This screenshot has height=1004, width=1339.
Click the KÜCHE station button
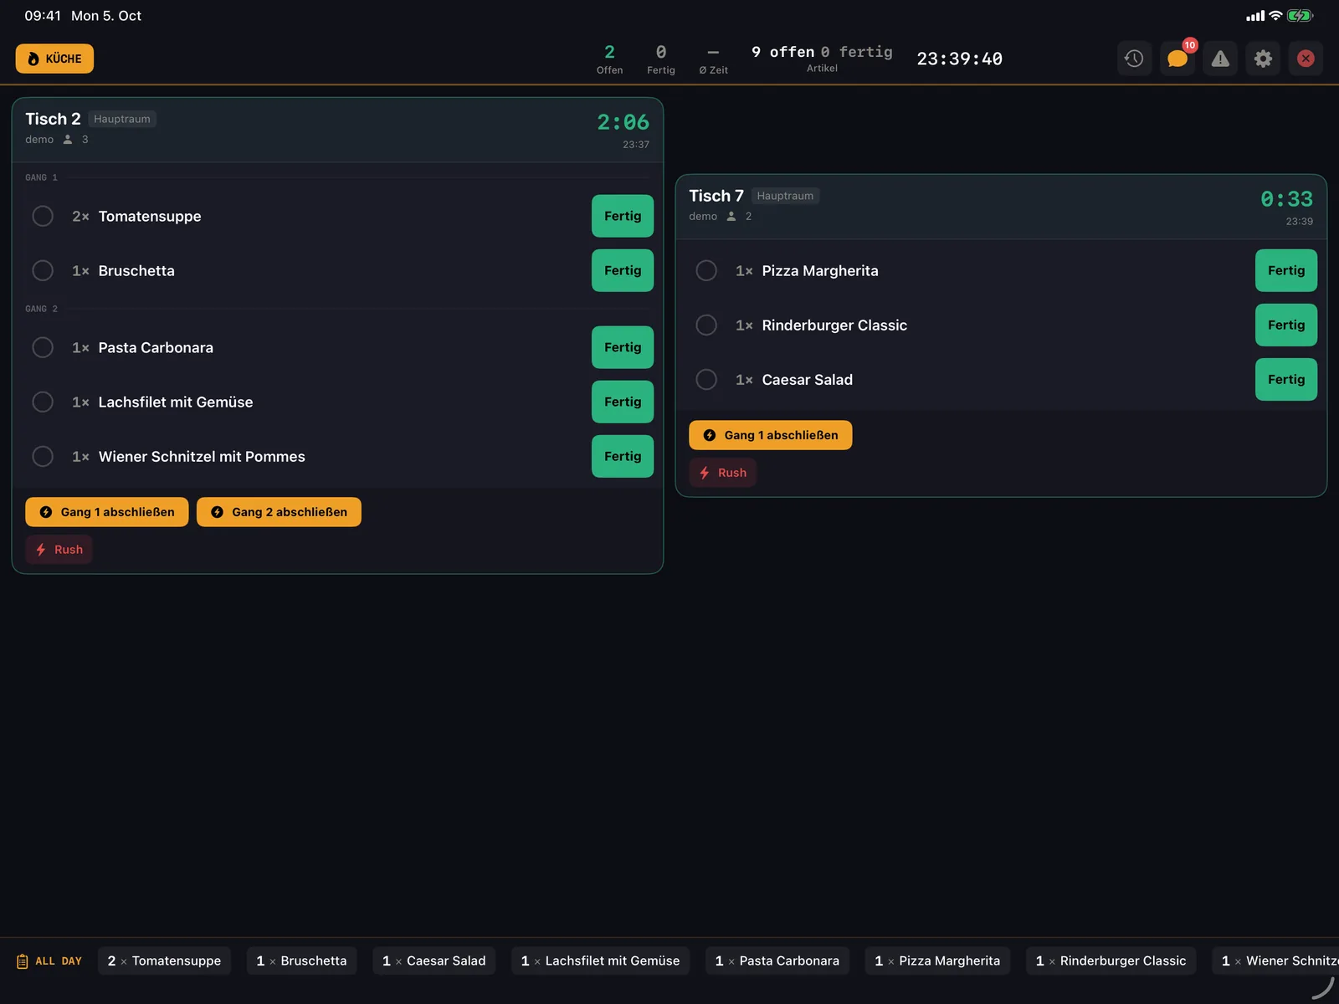tap(54, 59)
